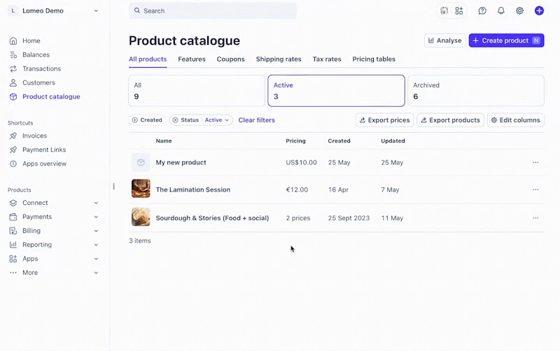Select the Archived 6 products card
Viewport: 560px width, 351px height.
pyautogui.click(x=476, y=91)
